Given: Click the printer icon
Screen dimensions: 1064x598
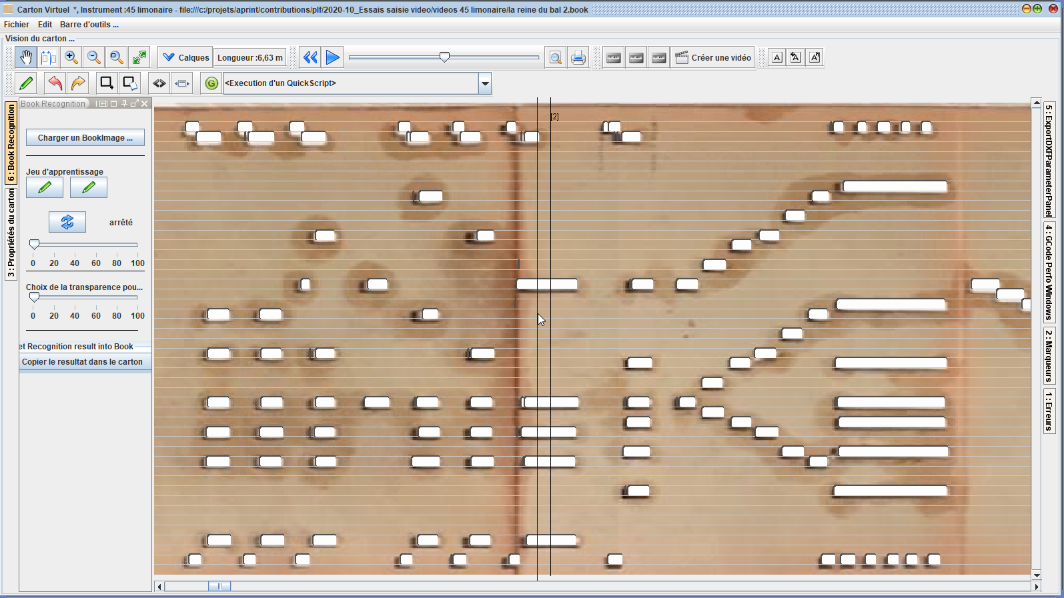Looking at the screenshot, I should 578,57.
